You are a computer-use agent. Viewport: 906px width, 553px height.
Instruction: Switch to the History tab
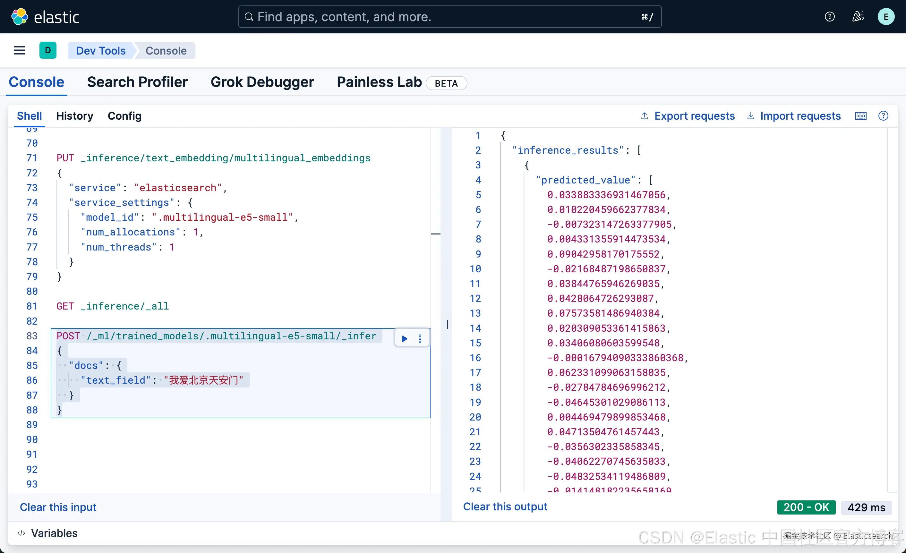(x=75, y=116)
